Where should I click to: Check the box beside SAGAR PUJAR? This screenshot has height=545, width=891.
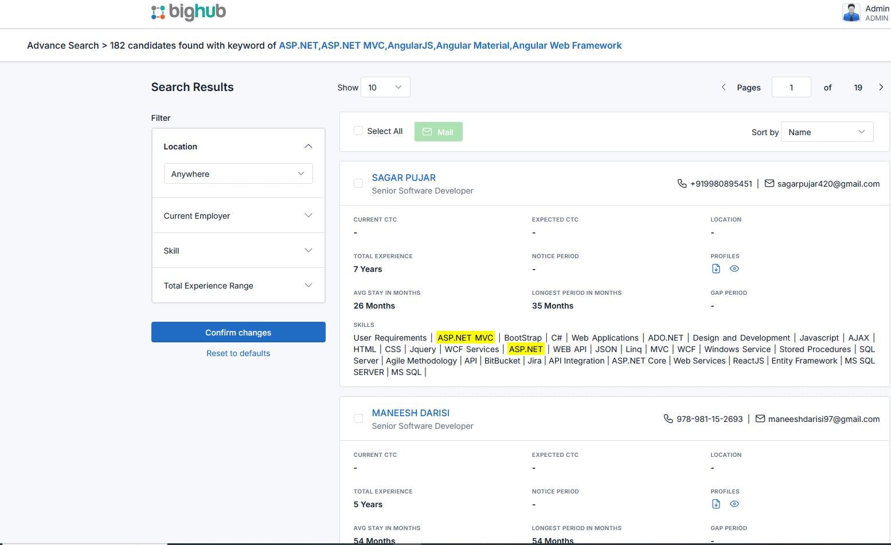(x=358, y=183)
